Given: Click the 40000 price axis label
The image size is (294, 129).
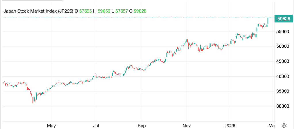Looking at the screenshot, I should pos(282,76).
